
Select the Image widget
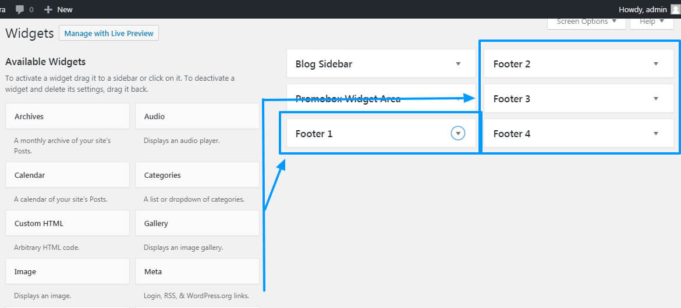[68, 271]
